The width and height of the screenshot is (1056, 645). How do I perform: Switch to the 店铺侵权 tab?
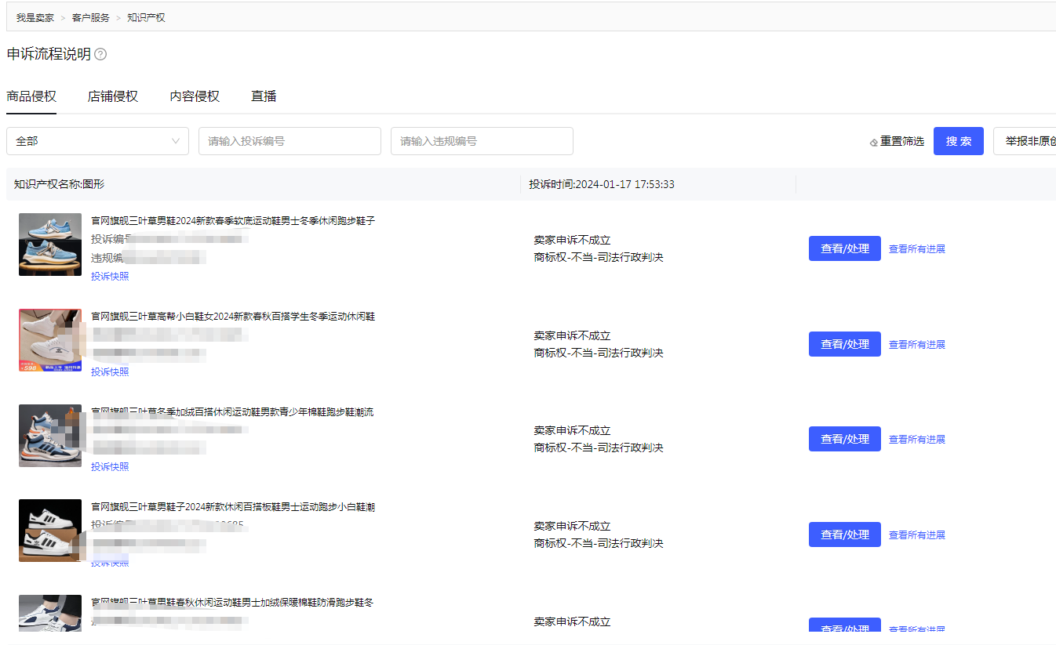pos(113,96)
